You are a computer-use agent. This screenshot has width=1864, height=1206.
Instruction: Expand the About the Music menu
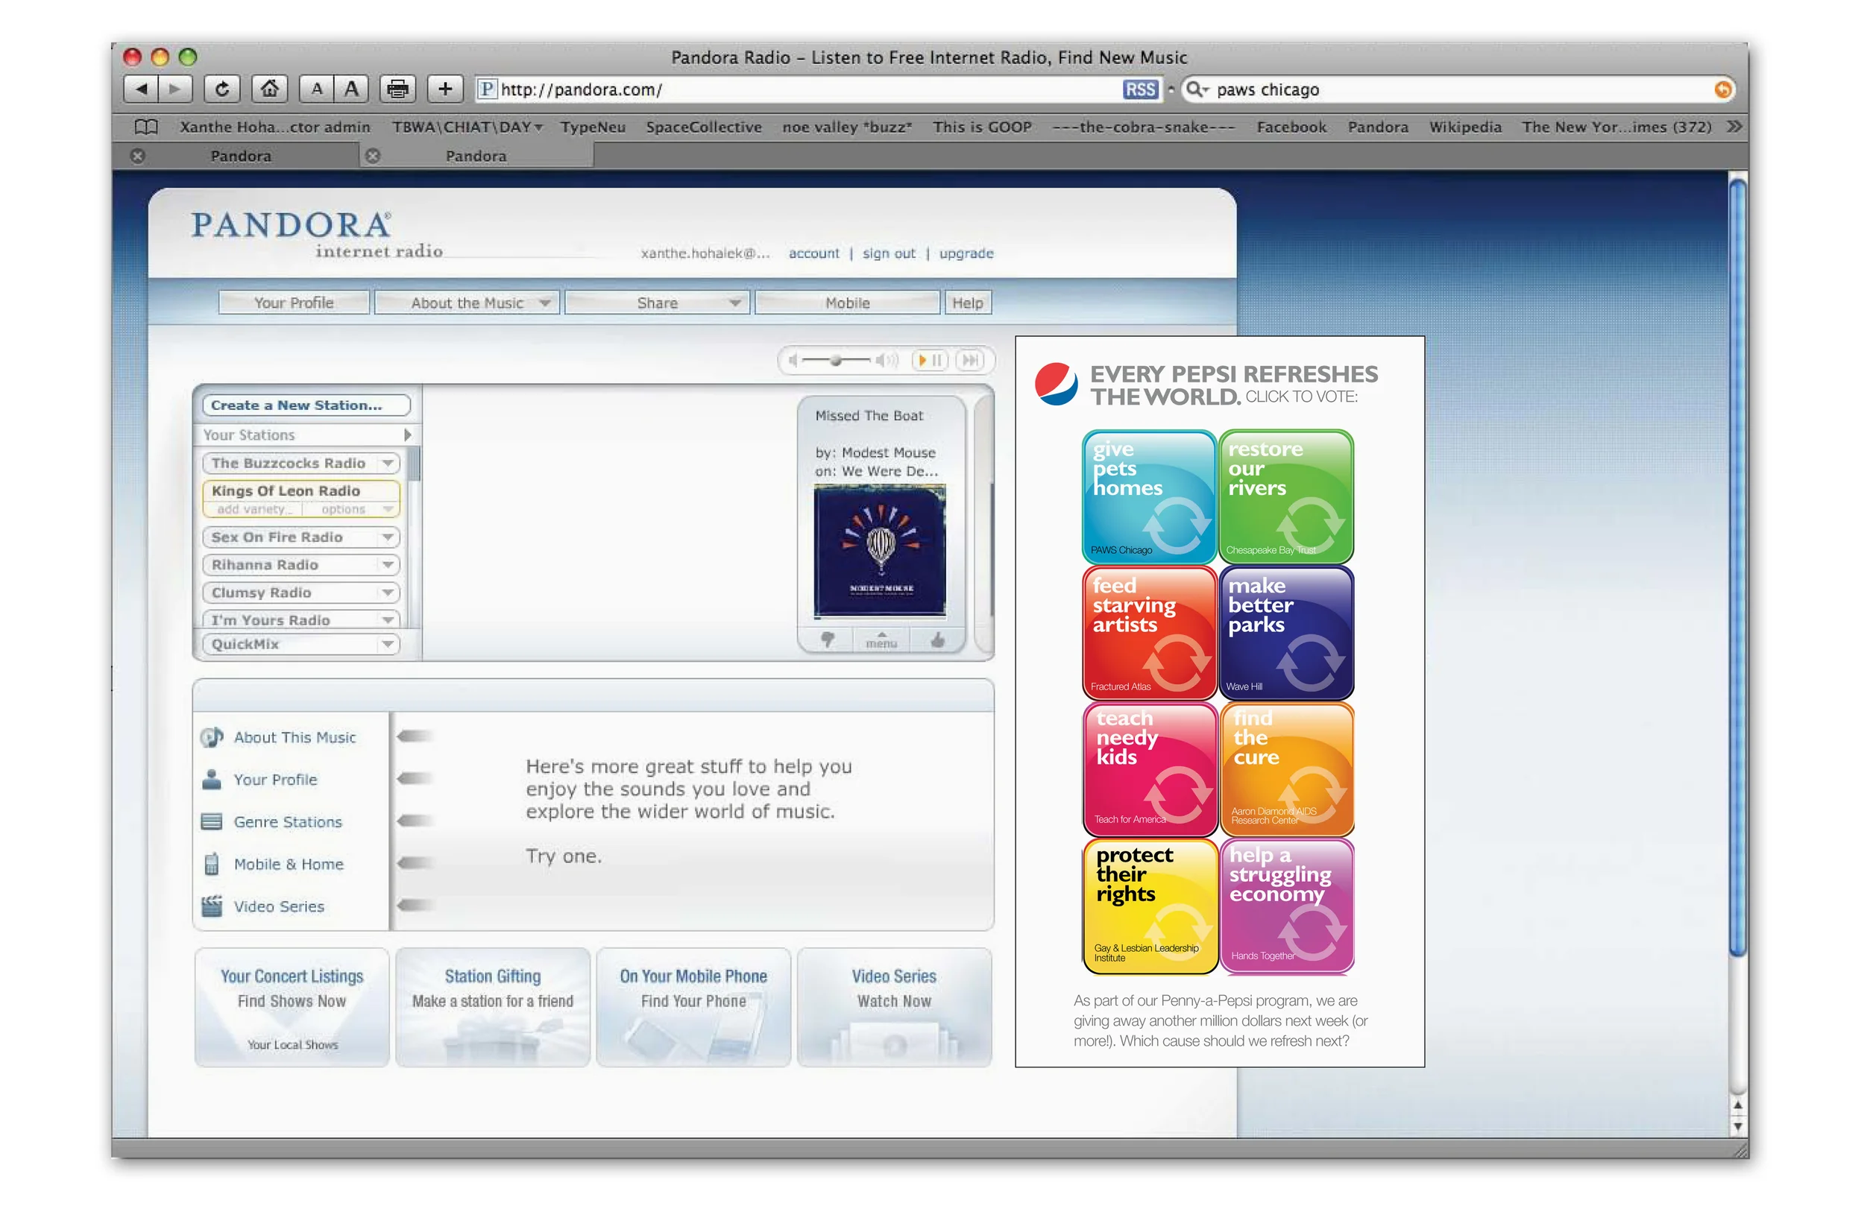point(467,303)
